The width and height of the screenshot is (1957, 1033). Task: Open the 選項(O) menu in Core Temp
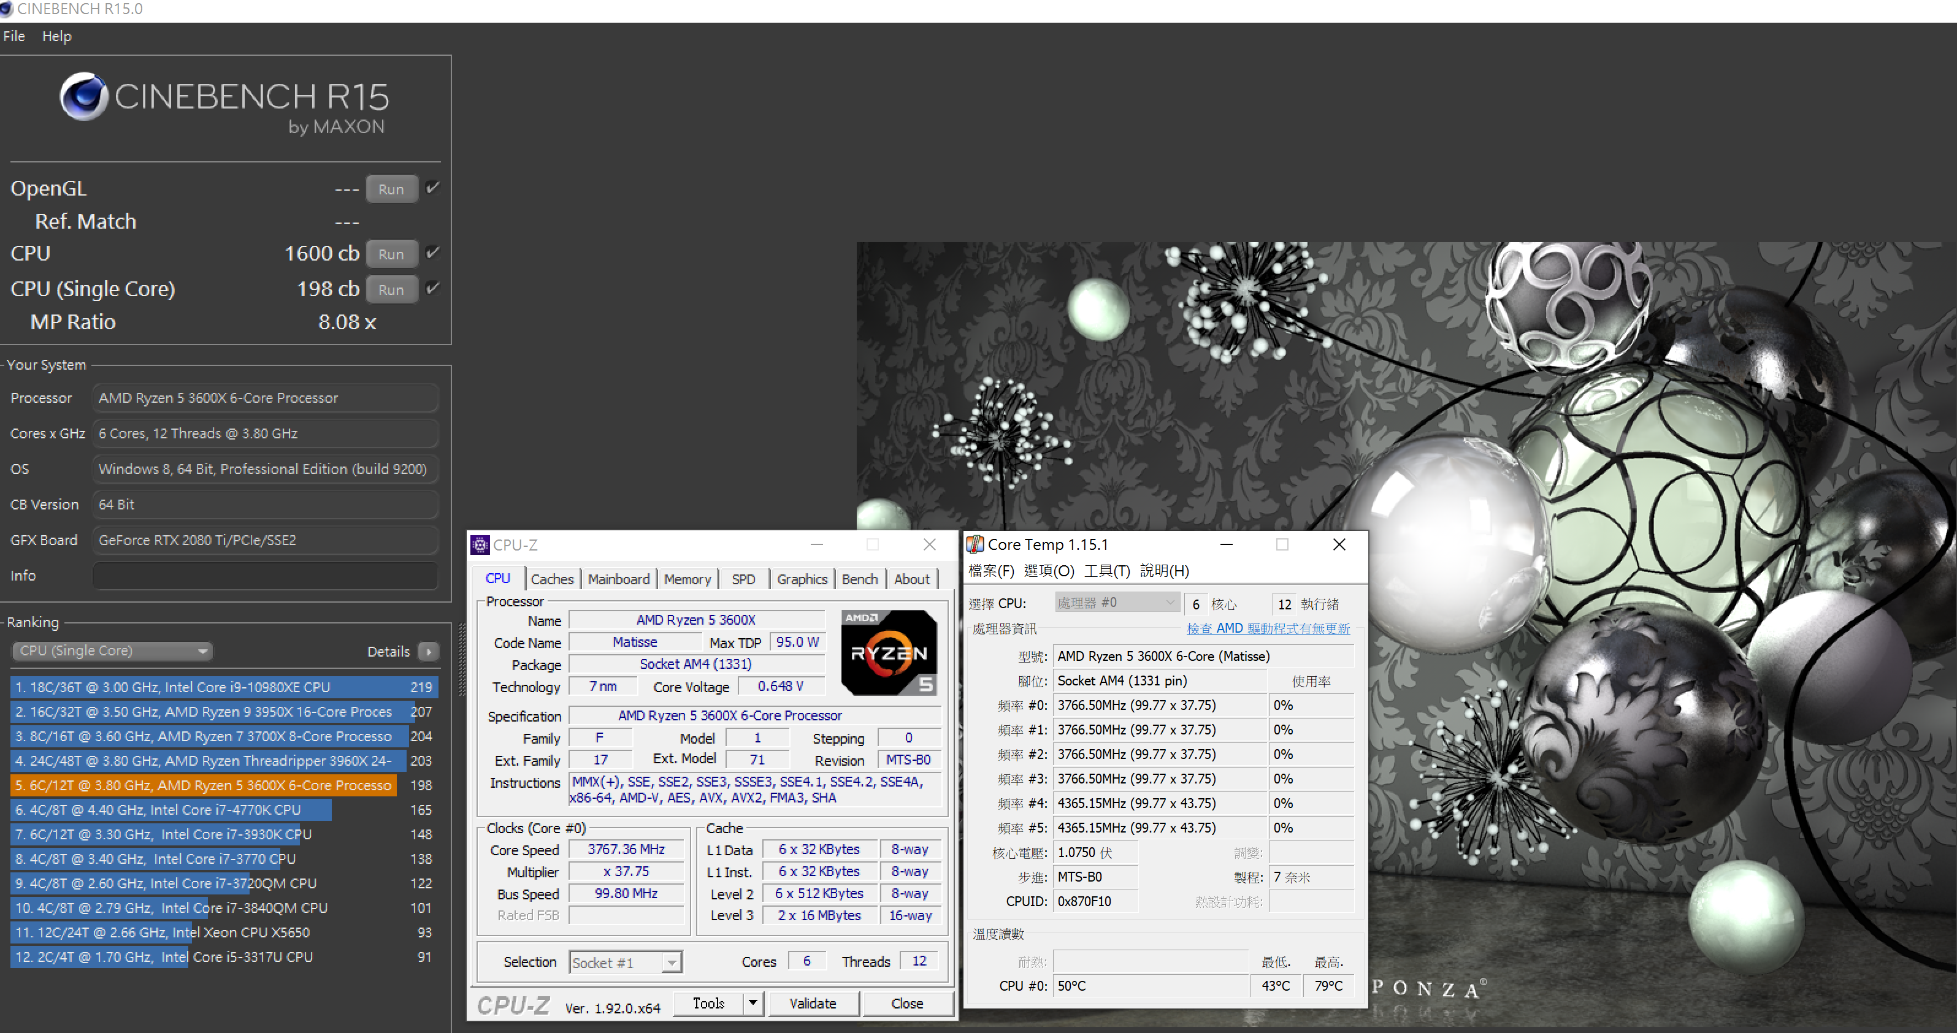click(1049, 570)
